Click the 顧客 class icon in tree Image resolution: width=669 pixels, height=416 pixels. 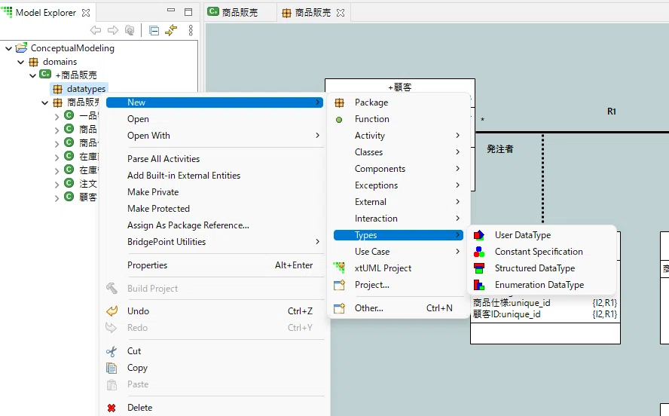69,197
